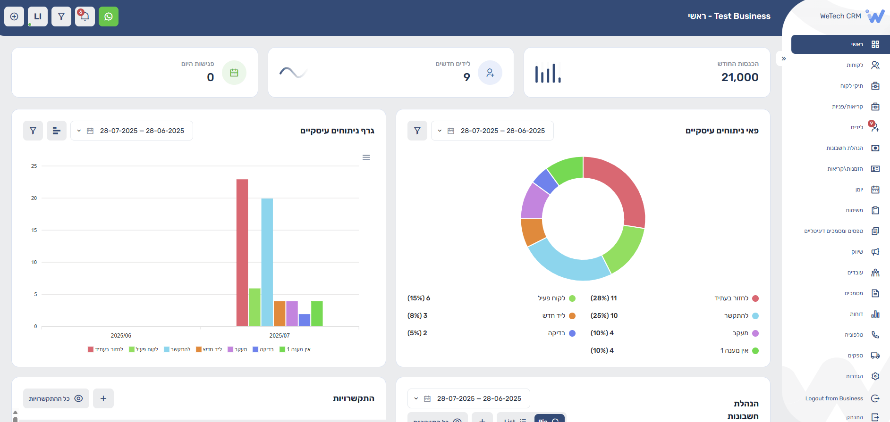Image resolution: width=890 pixels, height=422 pixels.
Task: Go to 'לקוחות' in the sidebar
Action: [855, 65]
